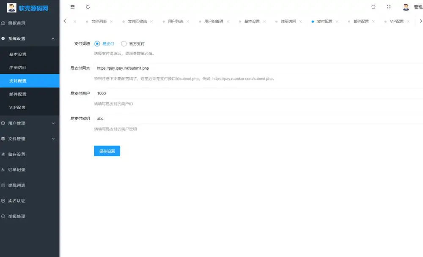The width and height of the screenshot is (423, 257).
Task: Switch to the 用户列表 tab
Action: (176, 22)
